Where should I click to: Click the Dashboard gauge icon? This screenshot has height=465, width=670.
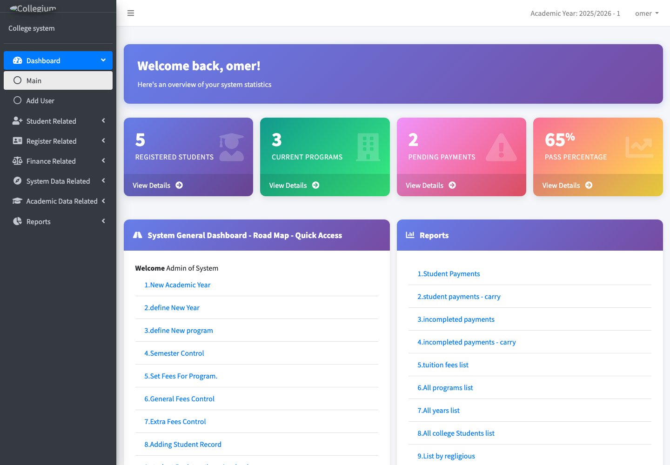point(18,60)
